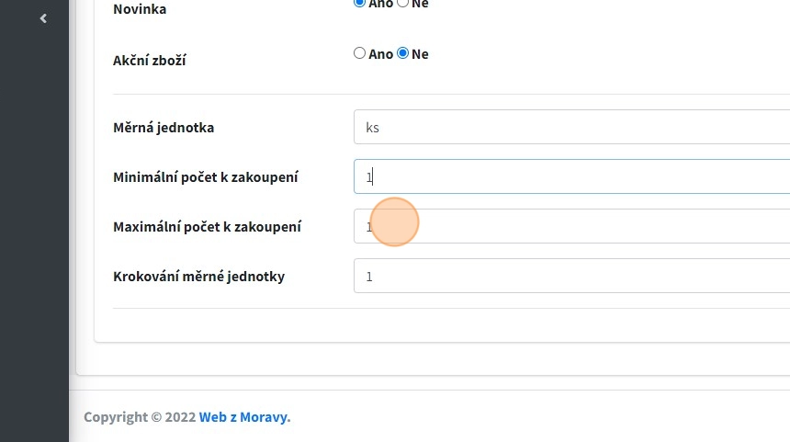Click the 'Měrná jednotka' field label
The height and width of the screenshot is (442, 790).
pos(164,128)
